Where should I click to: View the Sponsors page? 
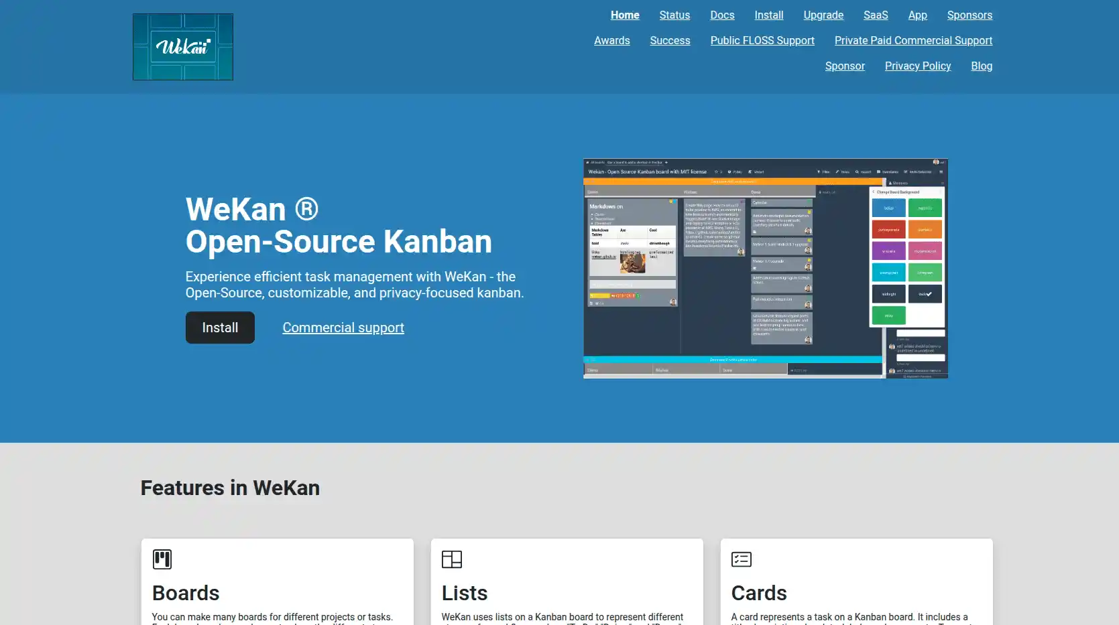click(969, 15)
